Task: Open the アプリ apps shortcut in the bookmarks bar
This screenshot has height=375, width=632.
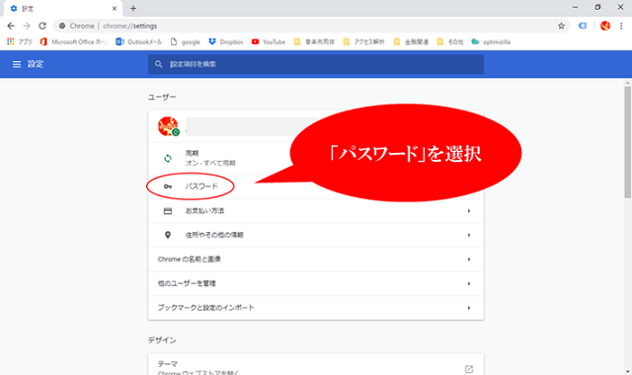Action: coord(20,41)
